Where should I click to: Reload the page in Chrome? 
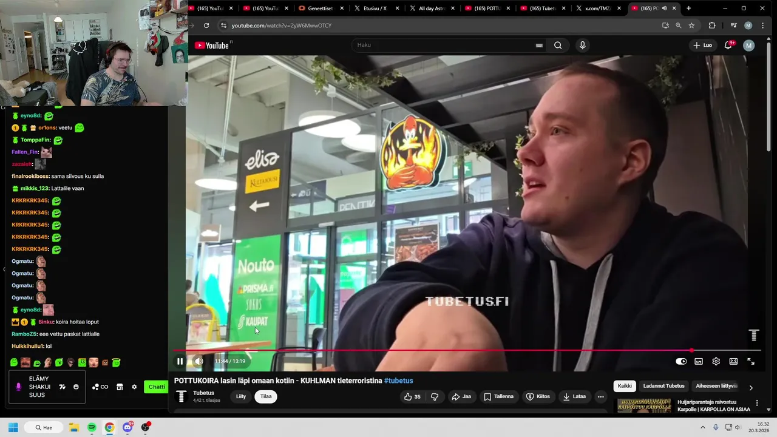pyautogui.click(x=206, y=25)
